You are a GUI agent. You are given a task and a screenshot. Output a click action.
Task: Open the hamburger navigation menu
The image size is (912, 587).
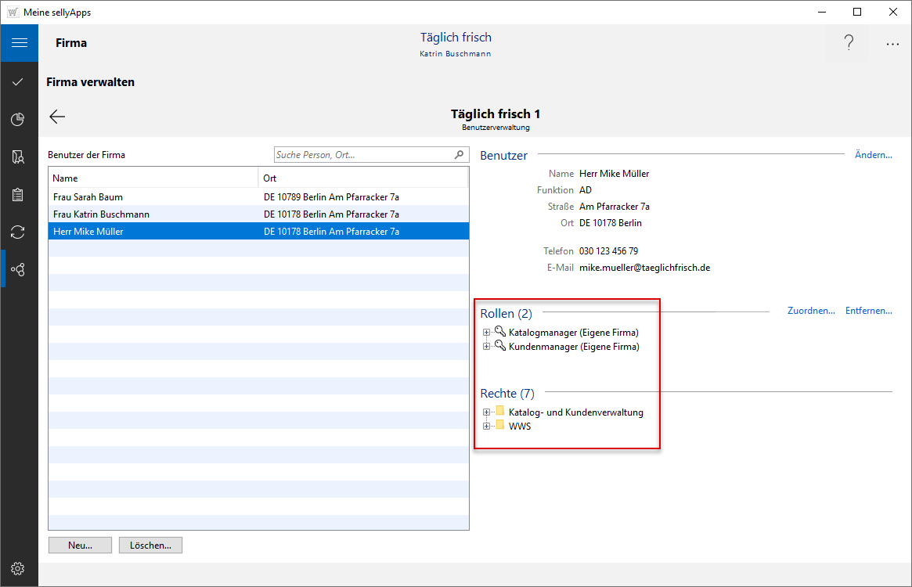tap(19, 43)
